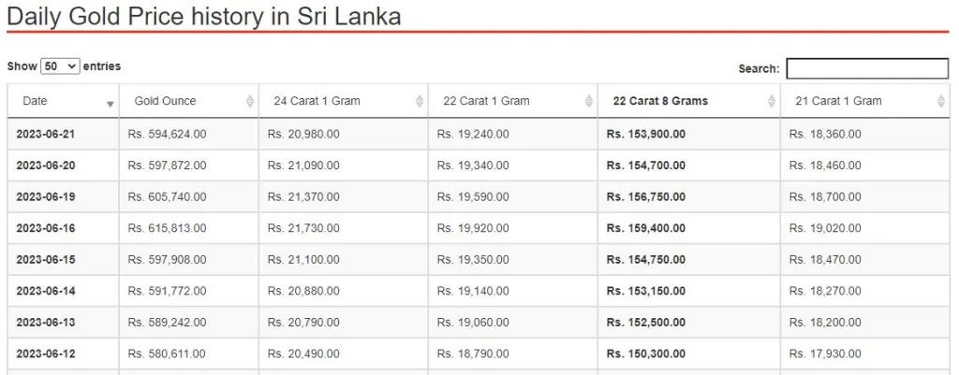Click the 24 Carat 1 Gram sort icon
This screenshot has width=959, height=375.
[x=419, y=101]
